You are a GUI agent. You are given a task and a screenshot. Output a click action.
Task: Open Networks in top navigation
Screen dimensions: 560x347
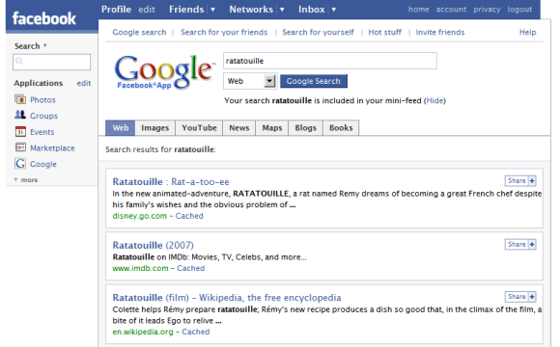tap(251, 10)
